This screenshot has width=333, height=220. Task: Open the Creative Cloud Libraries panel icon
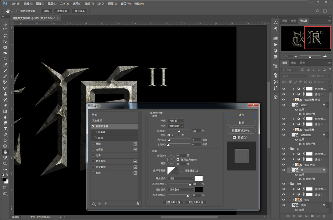276,38
